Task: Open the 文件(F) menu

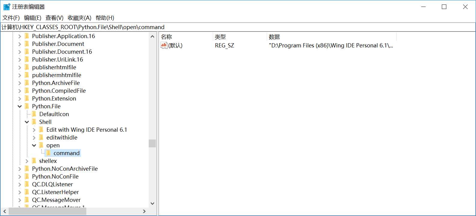Action: pyautogui.click(x=11, y=18)
